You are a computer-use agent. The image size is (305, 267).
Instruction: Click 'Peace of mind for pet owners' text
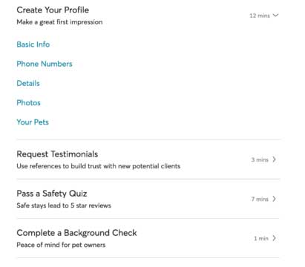coord(61,245)
